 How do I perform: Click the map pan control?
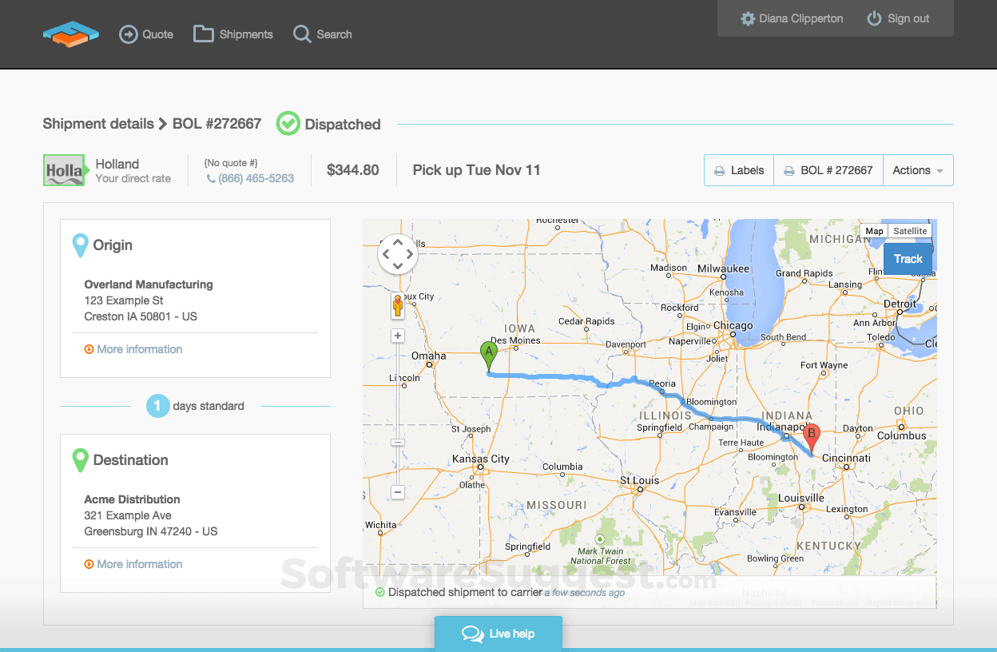[397, 255]
